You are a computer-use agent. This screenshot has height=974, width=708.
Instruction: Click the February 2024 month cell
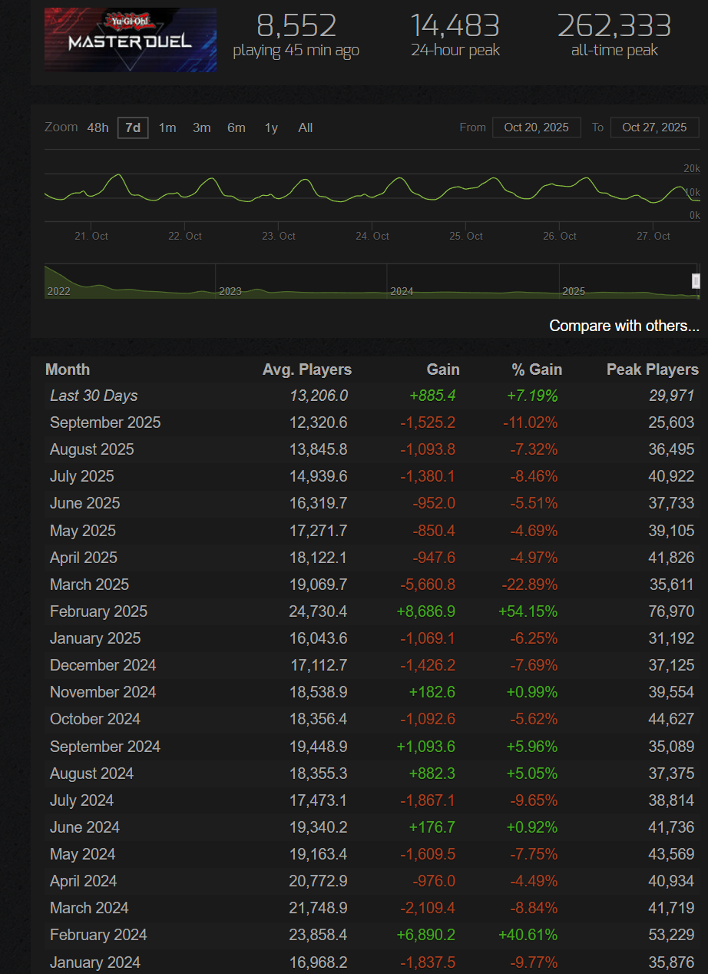[x=98, y=935]
